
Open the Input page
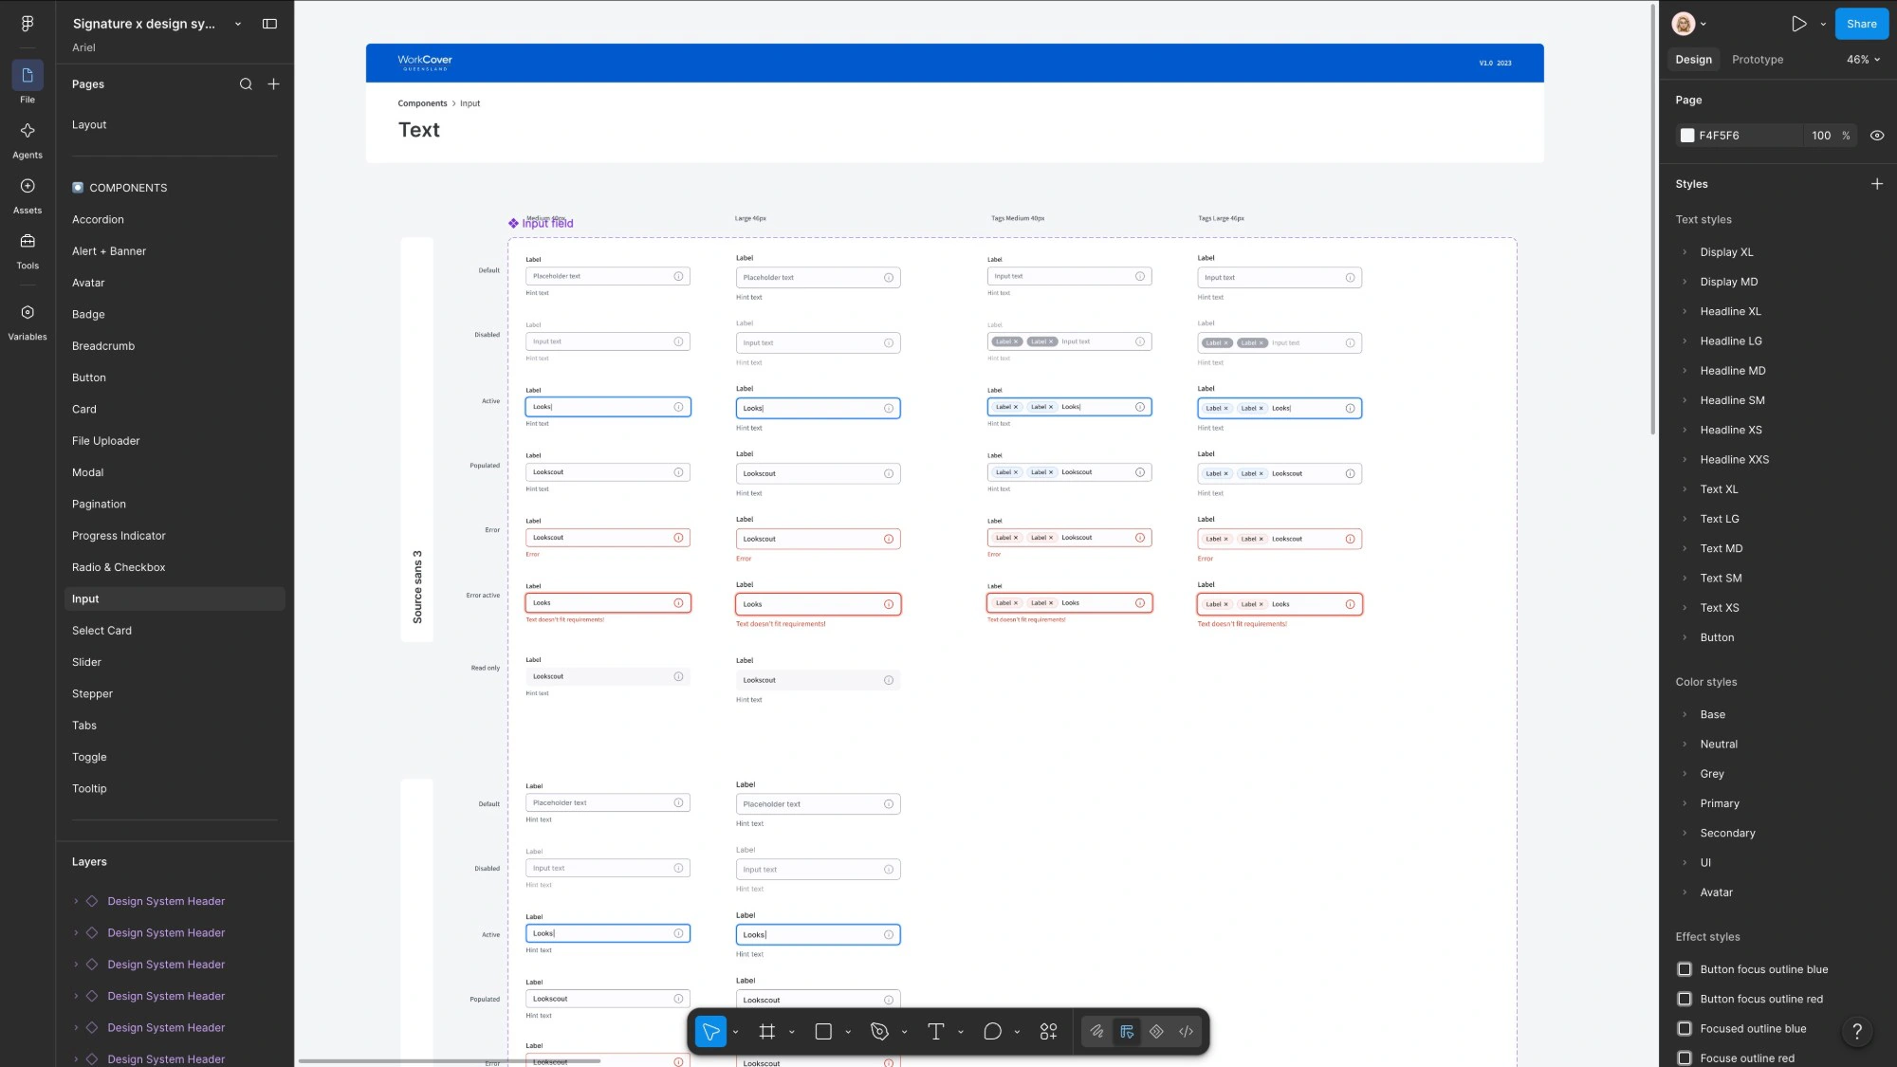(x=175, y=599)
